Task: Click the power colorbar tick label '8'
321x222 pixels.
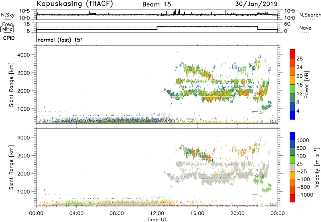Action: [298, 102]
